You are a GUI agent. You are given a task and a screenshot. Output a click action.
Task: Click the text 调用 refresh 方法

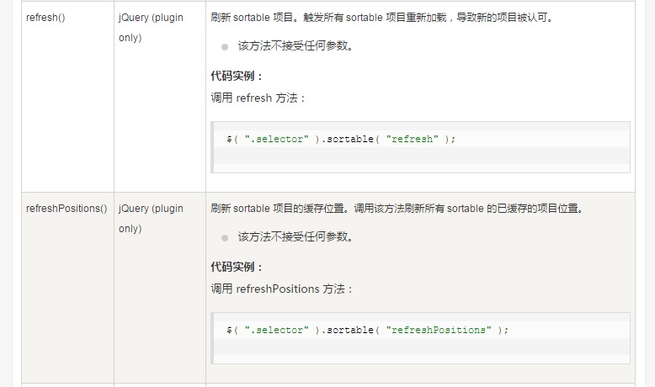click(x=258, y=98)
